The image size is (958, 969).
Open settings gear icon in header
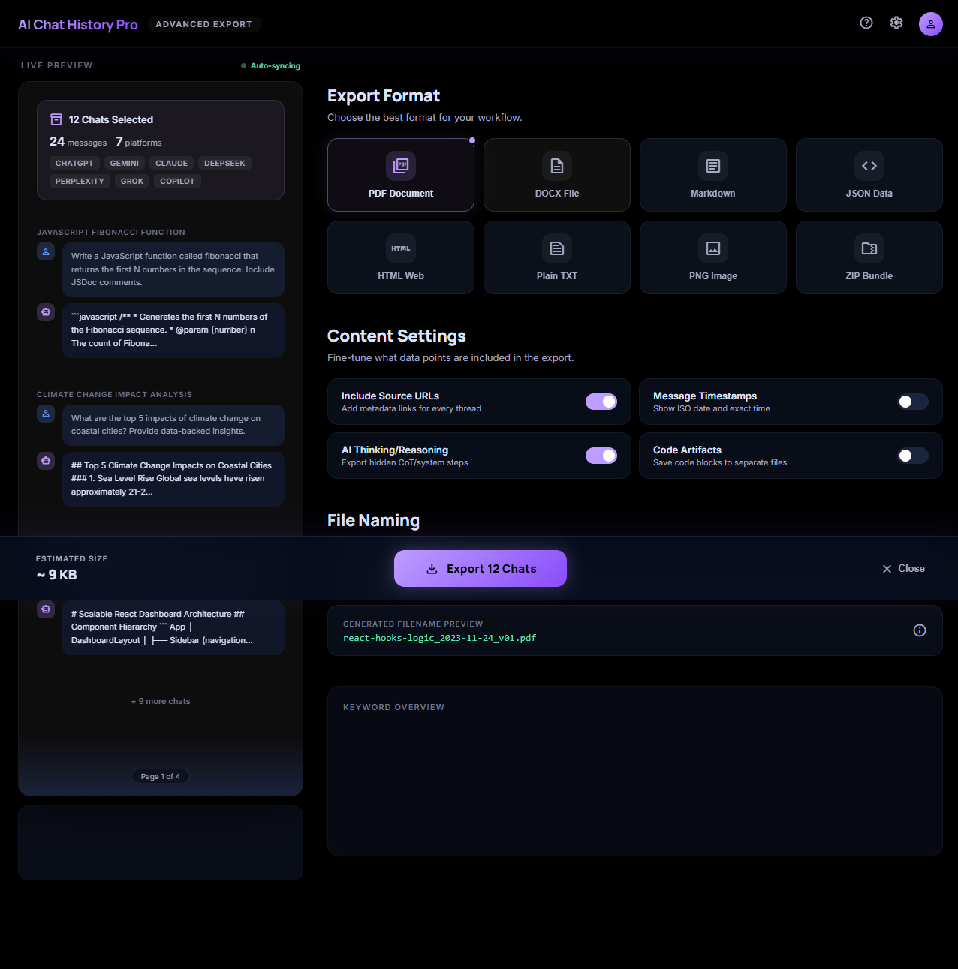[x=896, y=23]
